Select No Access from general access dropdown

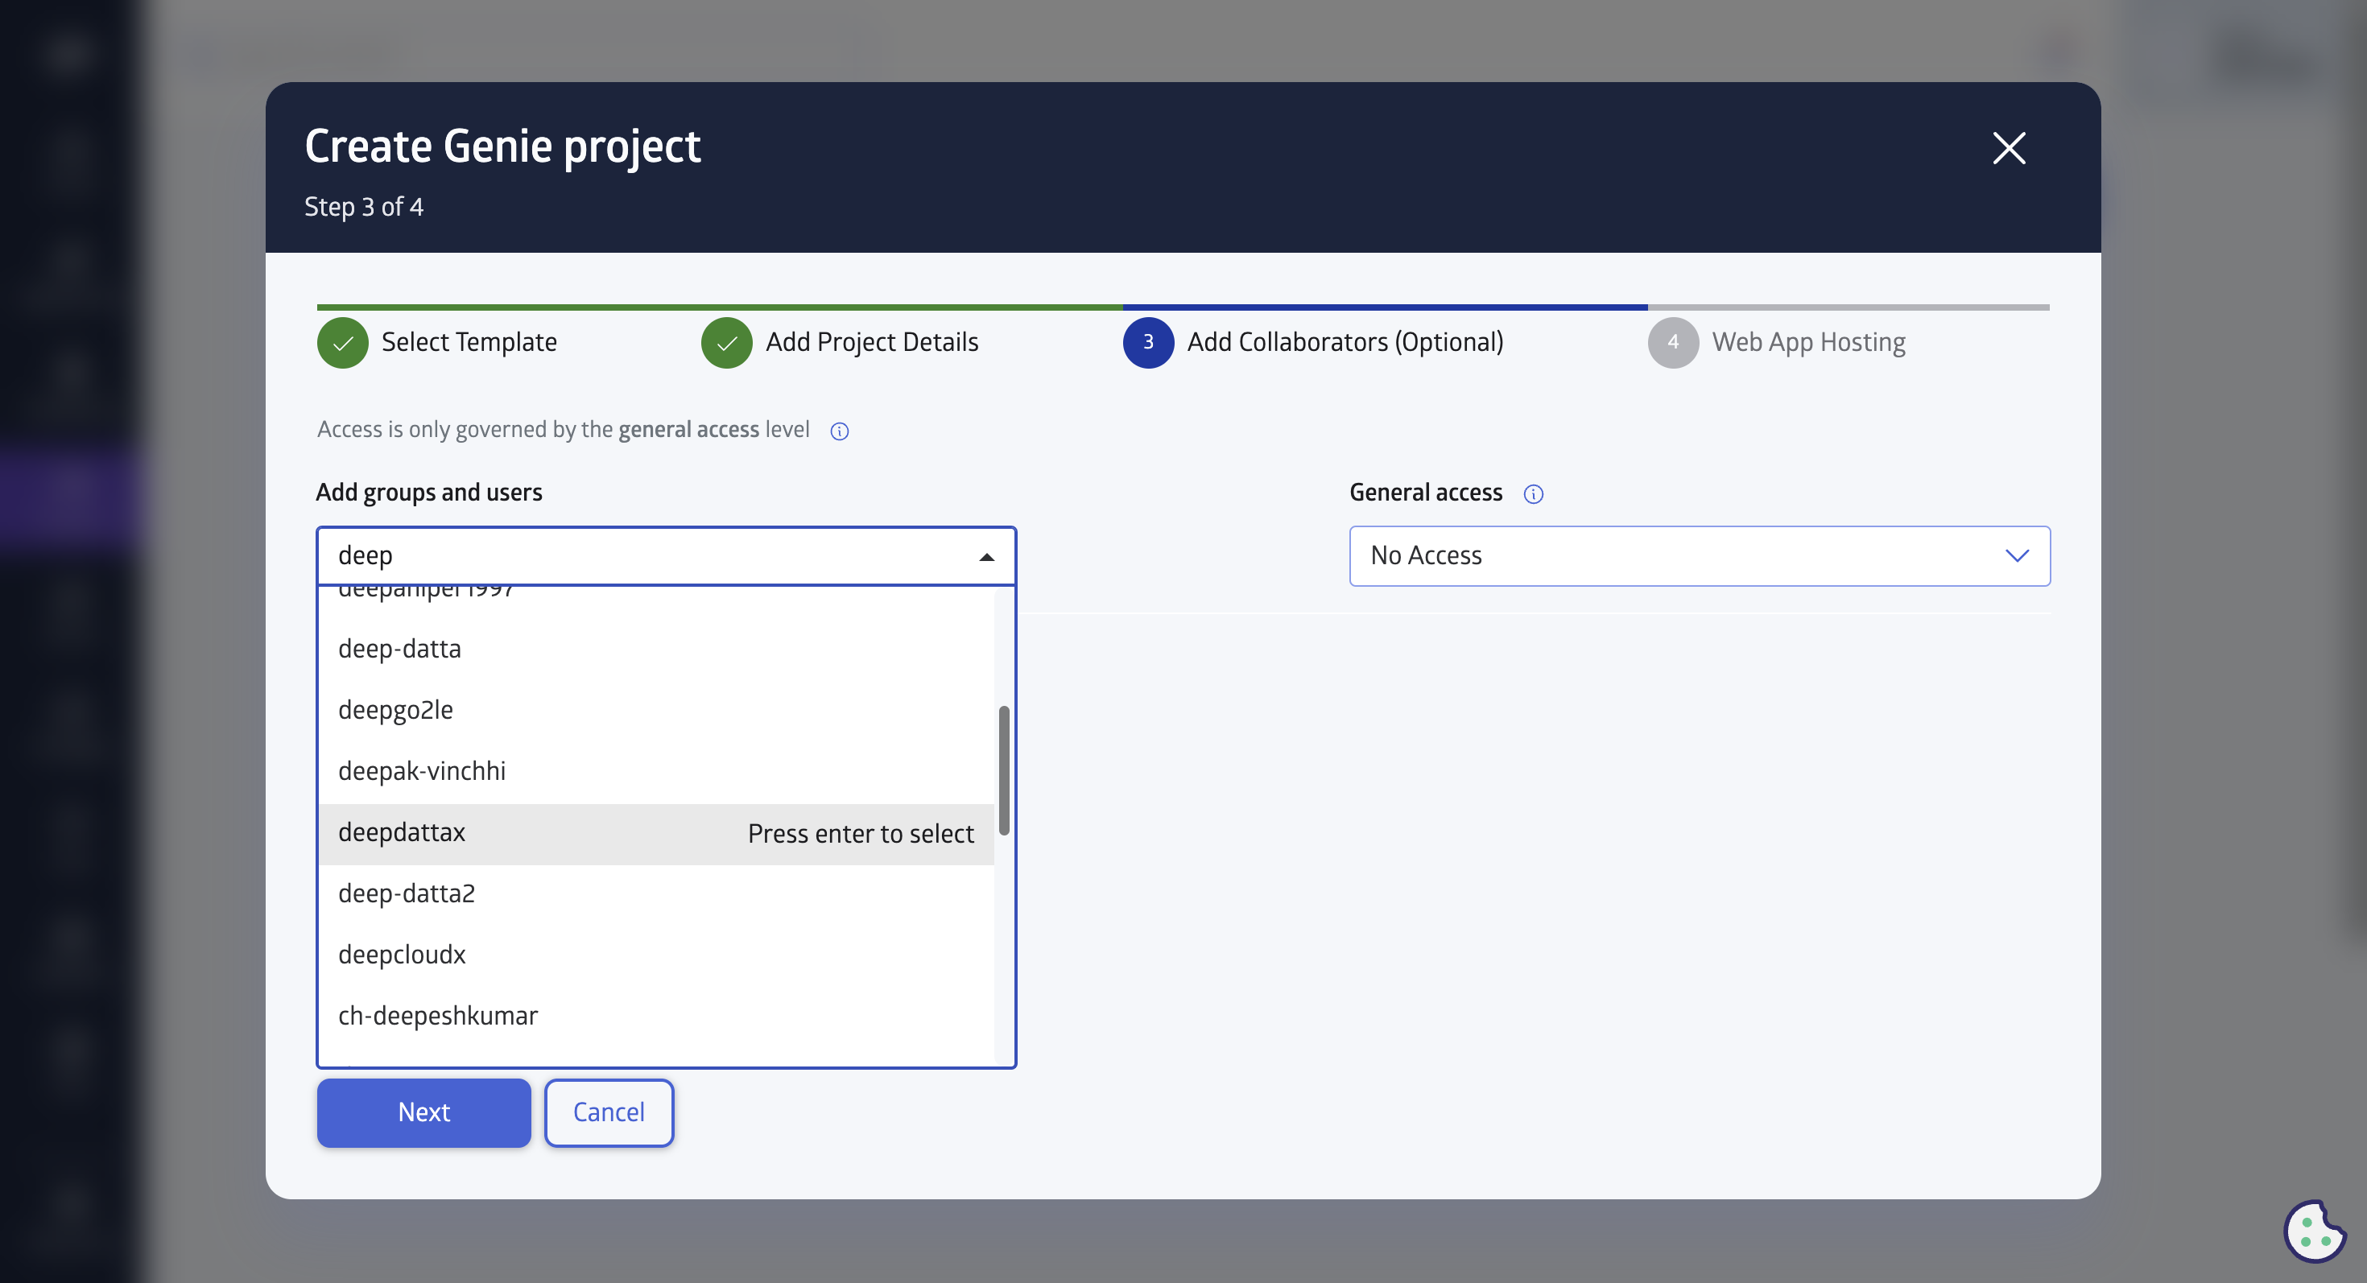pos(1699,555)
